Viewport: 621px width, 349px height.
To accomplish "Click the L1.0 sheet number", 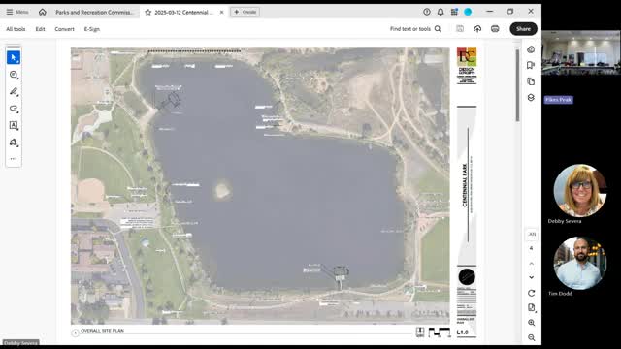I will (x=462, y=333).
